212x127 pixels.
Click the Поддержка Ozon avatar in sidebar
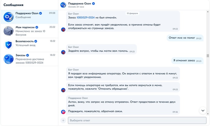(8, 17)
